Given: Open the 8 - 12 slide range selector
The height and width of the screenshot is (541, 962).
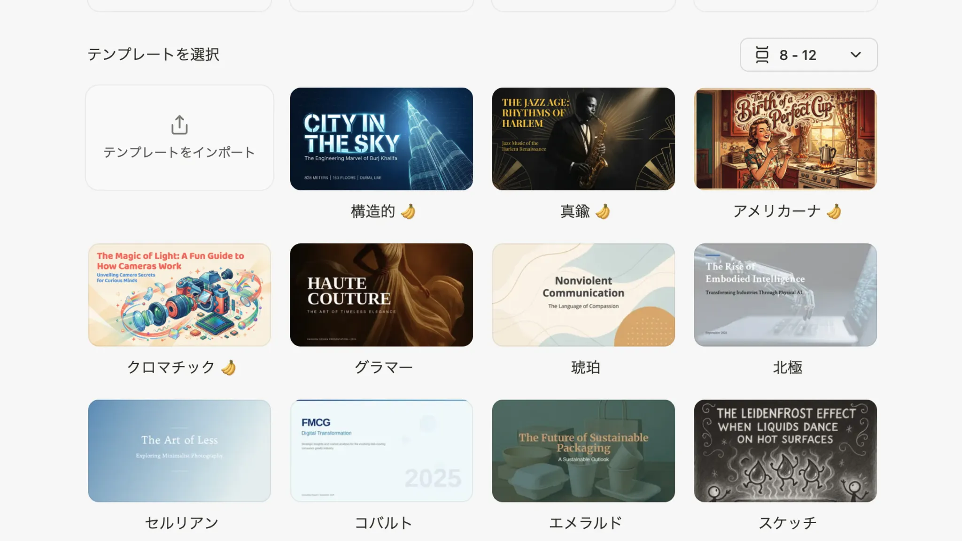Looking at the screenshot, I should point(808,55).
